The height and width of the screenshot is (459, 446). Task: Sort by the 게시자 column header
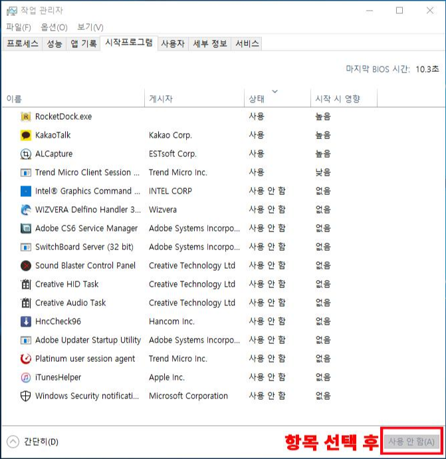[x=194, y=98]
